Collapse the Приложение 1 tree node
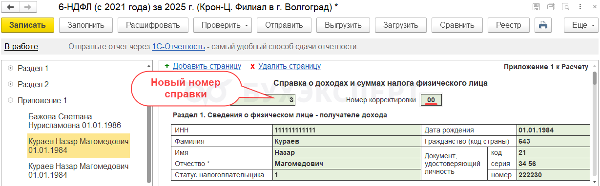The width and height of the screenshot is (600, 186). [x=11, y=100]
